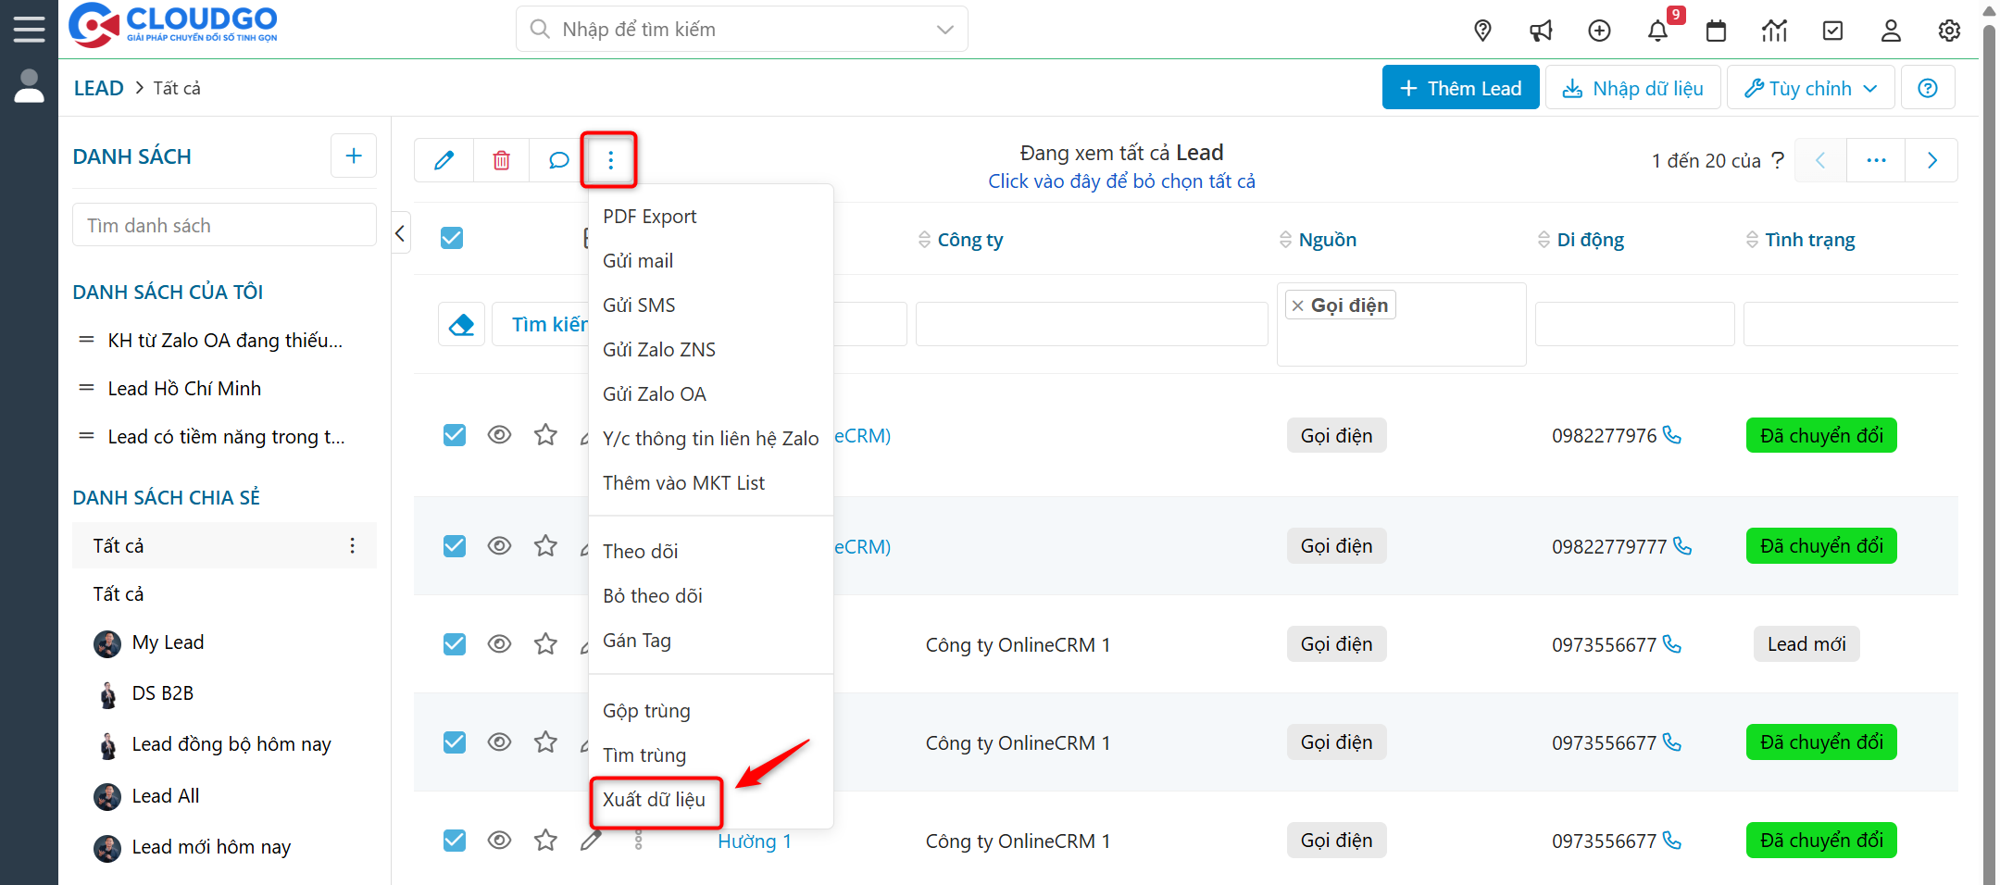Click the red trash delete icon

pos(501,160)
